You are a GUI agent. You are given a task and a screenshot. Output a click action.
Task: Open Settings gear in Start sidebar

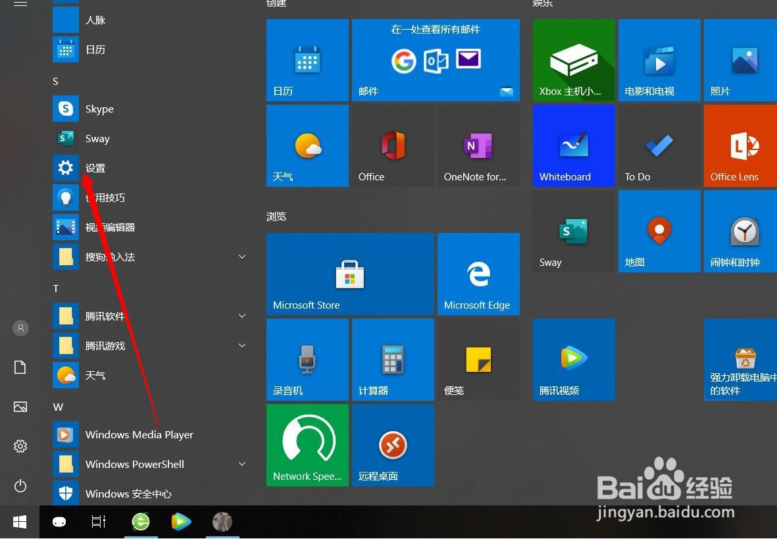(20, 446)
